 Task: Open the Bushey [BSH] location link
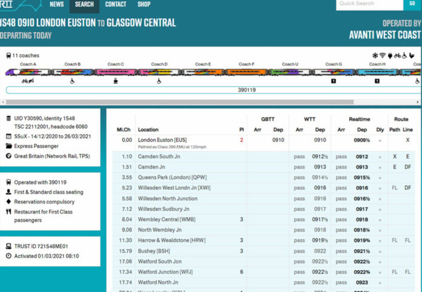click(x=154, y=251)
